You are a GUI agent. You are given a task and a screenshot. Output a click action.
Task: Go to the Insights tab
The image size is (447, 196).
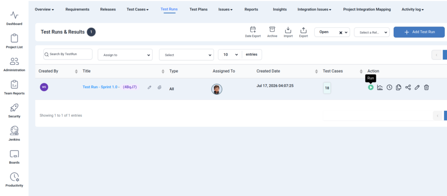[x=280, y=10]
